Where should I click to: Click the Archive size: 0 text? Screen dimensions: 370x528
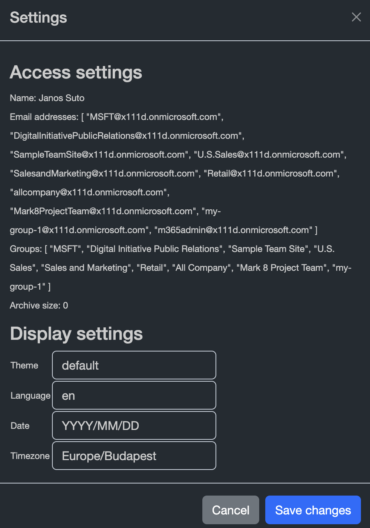point(39,305)
